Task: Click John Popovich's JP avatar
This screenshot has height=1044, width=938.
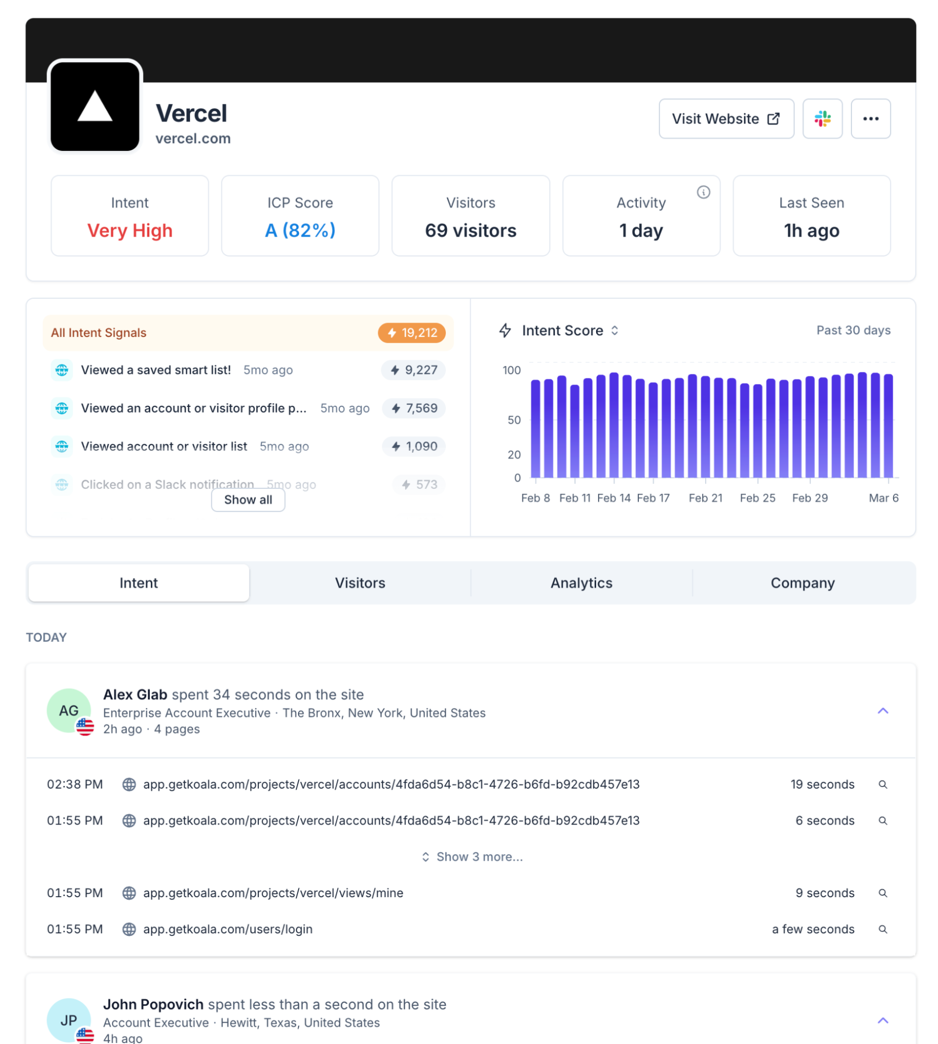Action: pyautogui.click(x=69, y=1019)
